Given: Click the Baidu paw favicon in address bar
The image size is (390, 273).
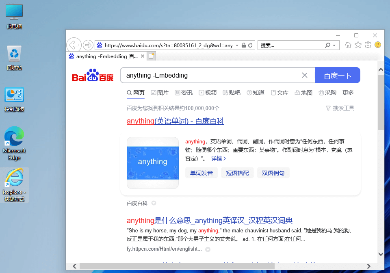Looking at the screenshot, I should coord(100,45).
